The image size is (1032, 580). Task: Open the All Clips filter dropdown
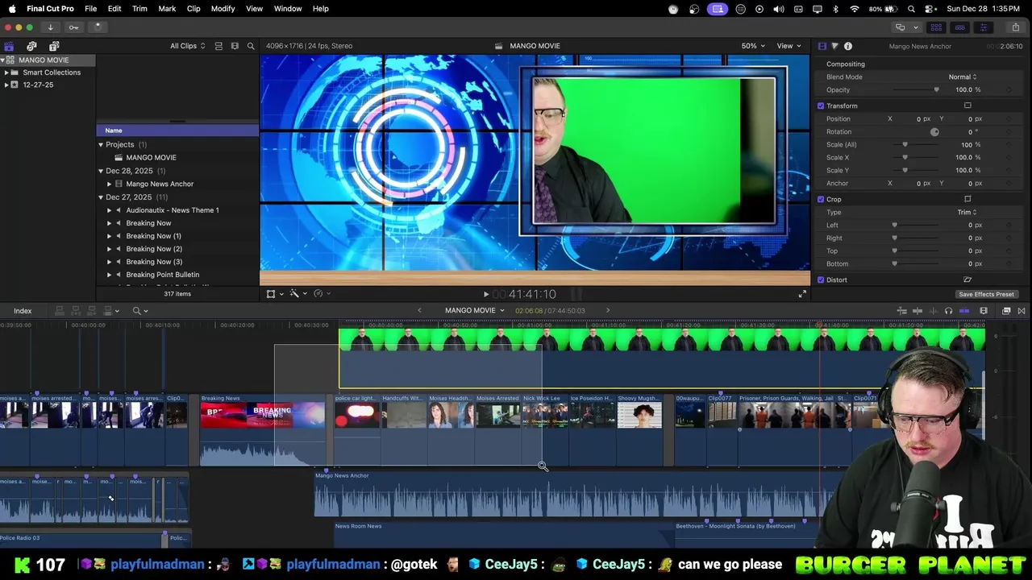[188, 46]
